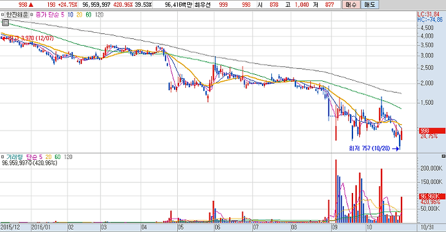This screenshot has height=232, width=446.
Task: Click the high price 1,040 value
Action: coord(302,5)
